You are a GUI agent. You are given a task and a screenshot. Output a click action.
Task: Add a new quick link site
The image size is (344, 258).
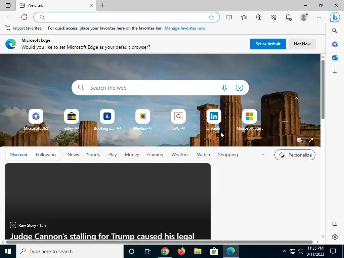tap(285, 121)
